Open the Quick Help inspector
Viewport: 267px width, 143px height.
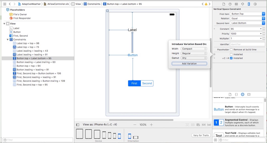tap(230, 4)
